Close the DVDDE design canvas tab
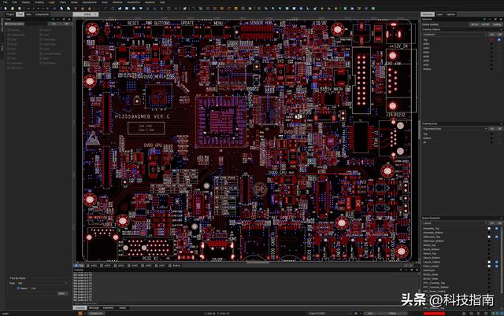This screenshot has height=316, width=504. point(97,14)
